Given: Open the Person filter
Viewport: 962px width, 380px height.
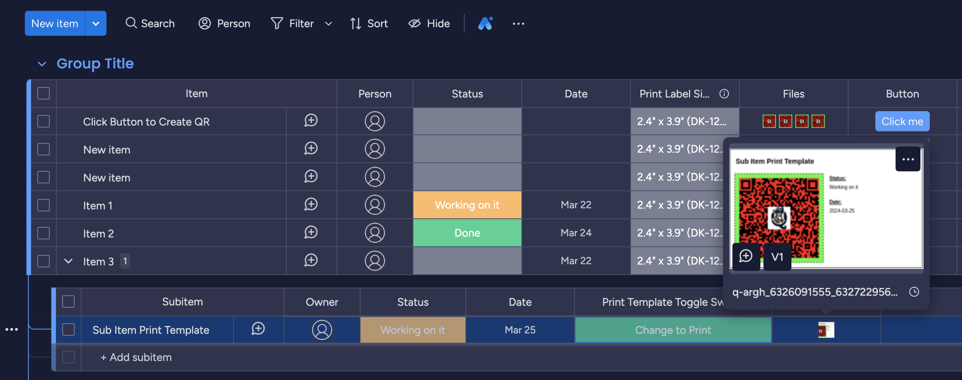Looking at the screenshot, I should 224,23.
